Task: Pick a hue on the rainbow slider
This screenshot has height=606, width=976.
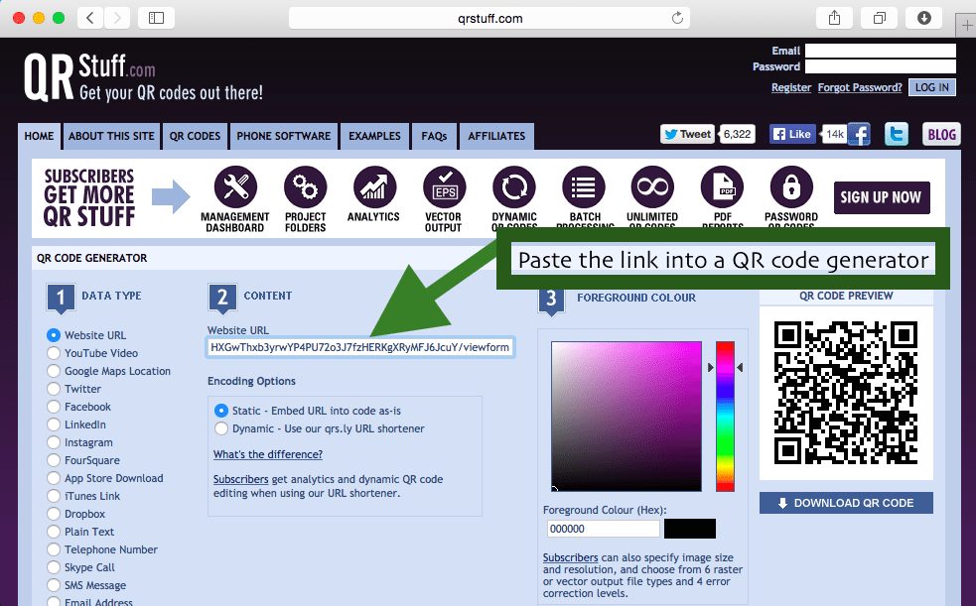Action: coord(725,416)
